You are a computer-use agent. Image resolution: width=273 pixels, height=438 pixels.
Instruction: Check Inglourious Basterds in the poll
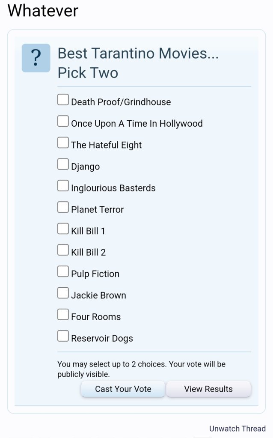pos(63,186)
